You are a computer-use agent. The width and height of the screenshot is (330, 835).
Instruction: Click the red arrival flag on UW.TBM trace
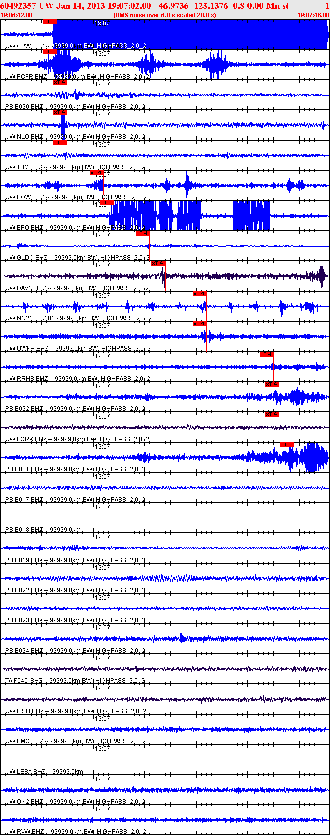pos(60,143)
